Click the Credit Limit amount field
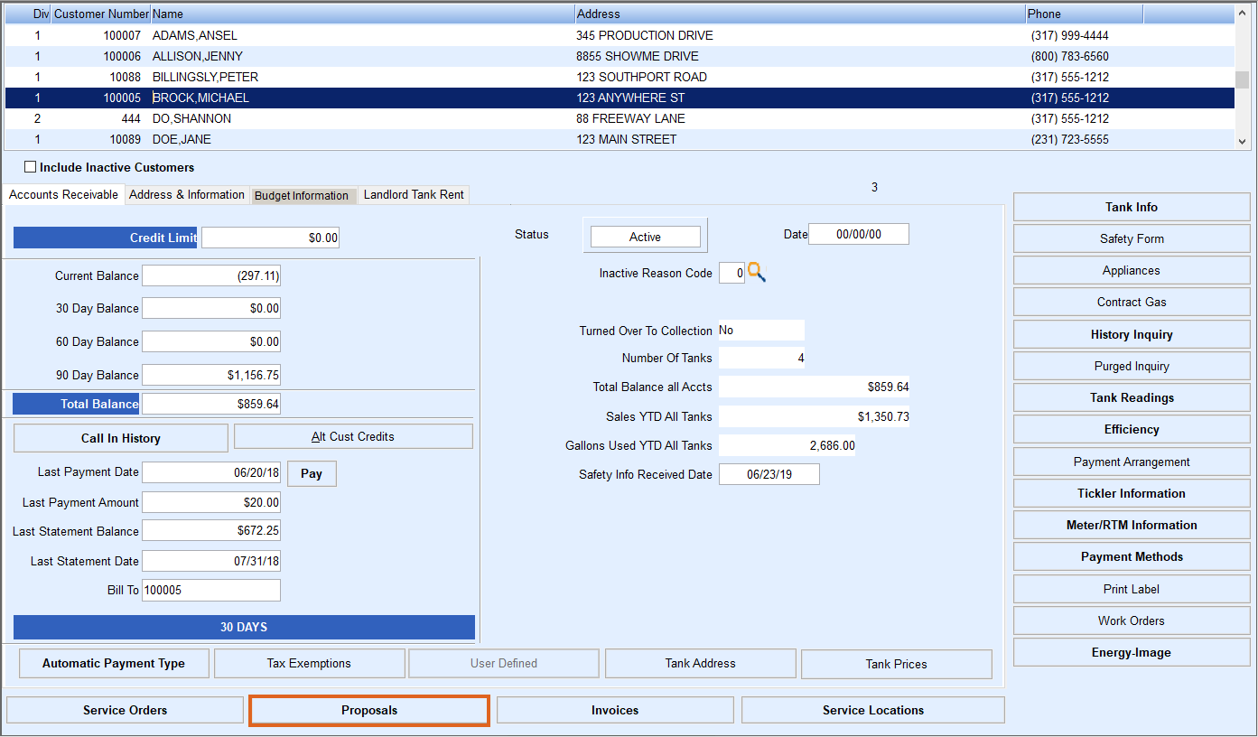The height and width of the screenshot is (737, 1258). (270, 238)
